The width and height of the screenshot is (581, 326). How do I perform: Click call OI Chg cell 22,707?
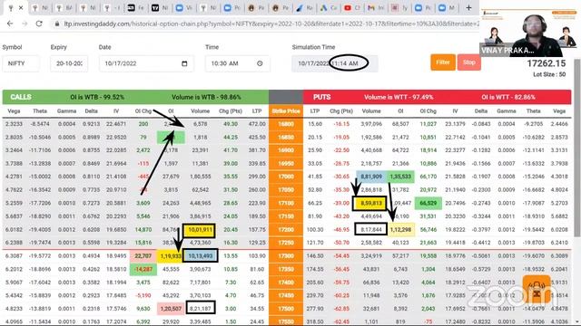[143, 255]
